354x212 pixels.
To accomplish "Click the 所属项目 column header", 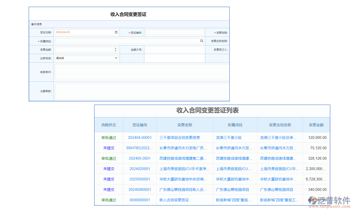I will (x=235, y=125).
